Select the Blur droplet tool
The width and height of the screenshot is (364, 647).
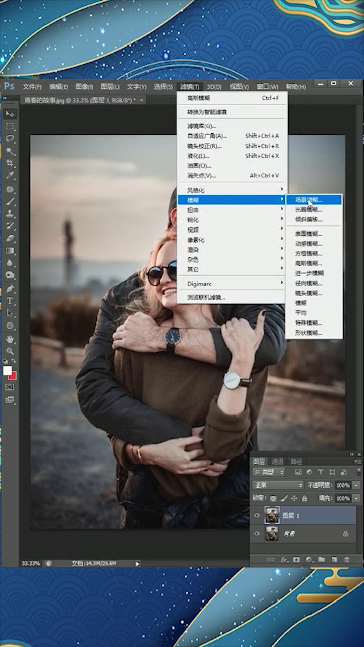pos(10,263)
